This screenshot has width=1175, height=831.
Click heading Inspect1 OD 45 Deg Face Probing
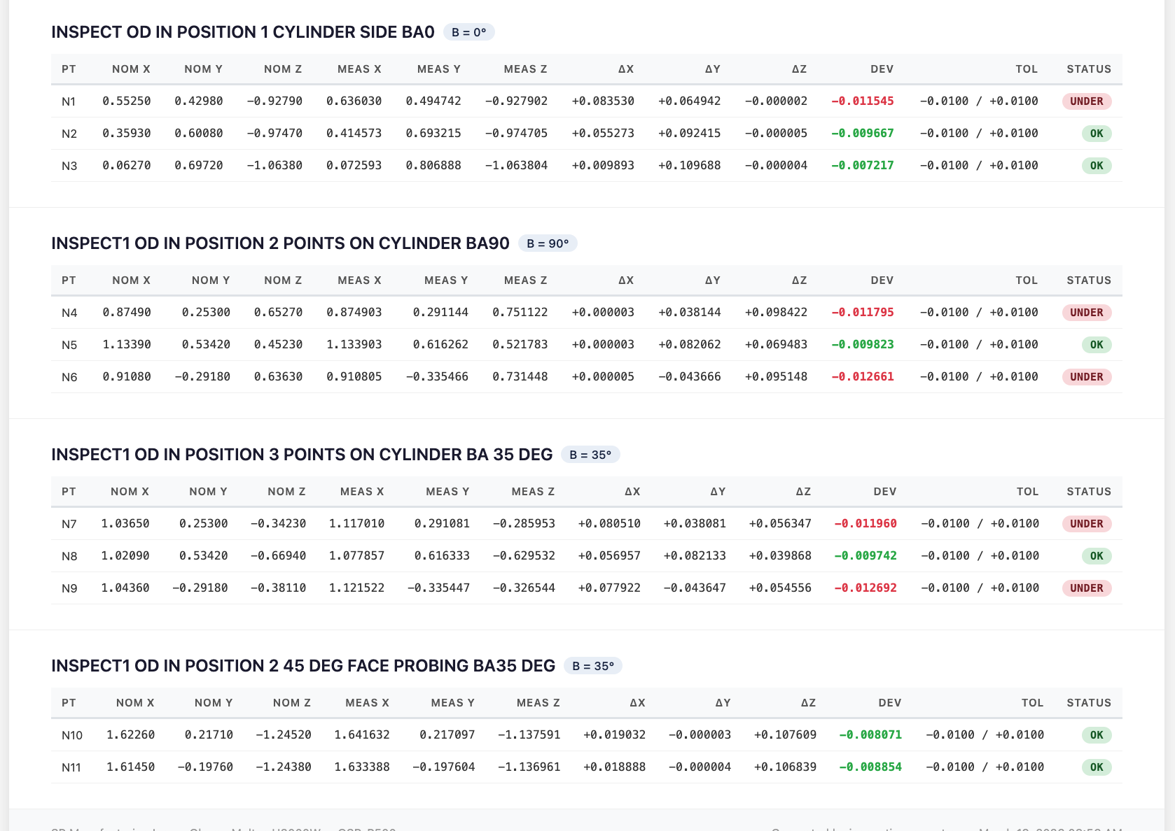pos(303,666)
